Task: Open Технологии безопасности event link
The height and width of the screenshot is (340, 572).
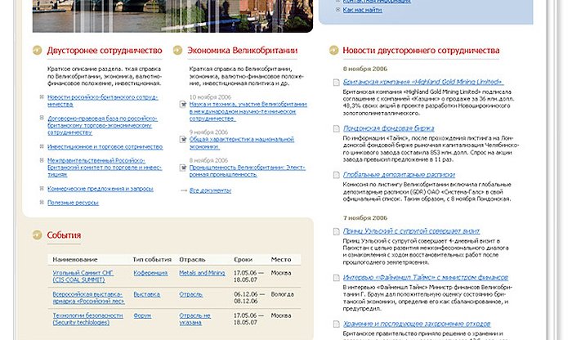Action: pos(88,319)
